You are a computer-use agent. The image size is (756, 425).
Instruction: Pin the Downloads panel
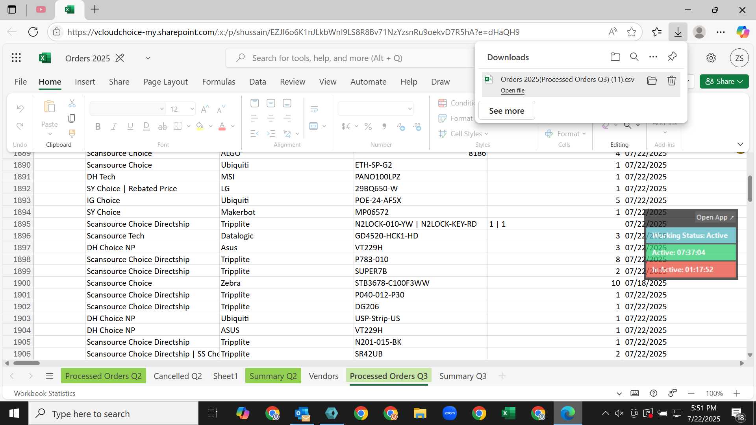point(672,57)
